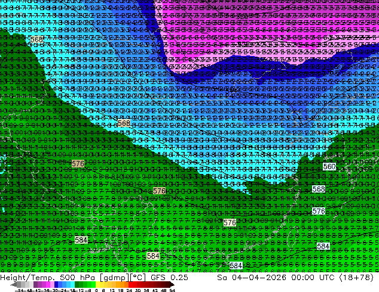Select the 'Height/Temp. 500 hPa' title text
The image size is (379, 292).
click(47, 278)
